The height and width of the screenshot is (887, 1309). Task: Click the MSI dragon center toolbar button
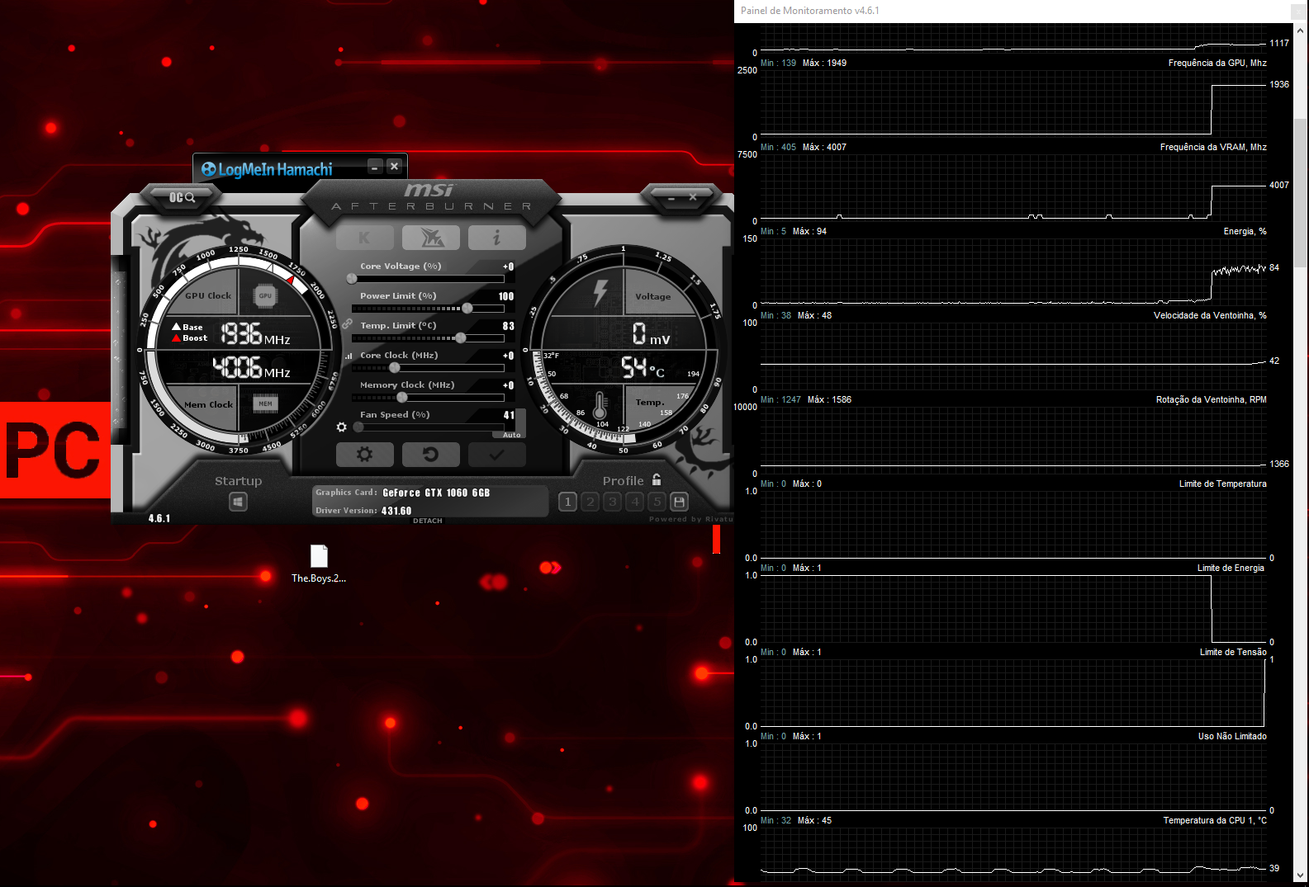click(x=431, y=238)
